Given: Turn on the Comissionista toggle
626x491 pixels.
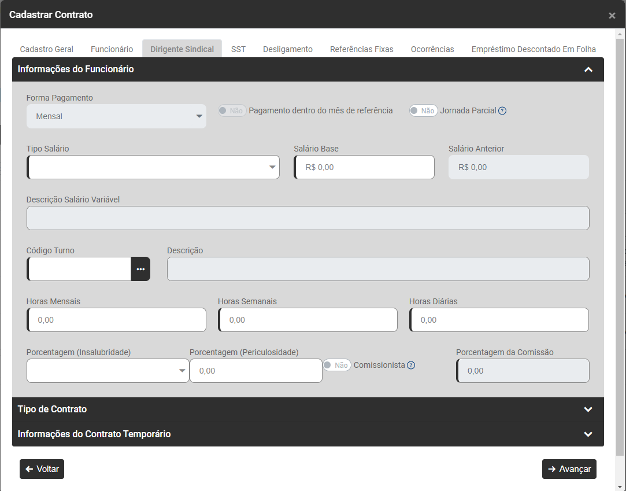Looking at the screenshot, I should [x=336, y=366].
